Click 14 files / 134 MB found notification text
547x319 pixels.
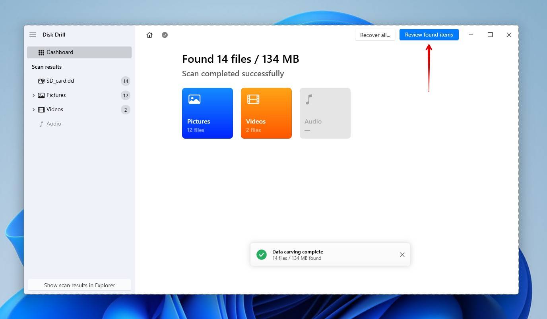pos(297,258)
